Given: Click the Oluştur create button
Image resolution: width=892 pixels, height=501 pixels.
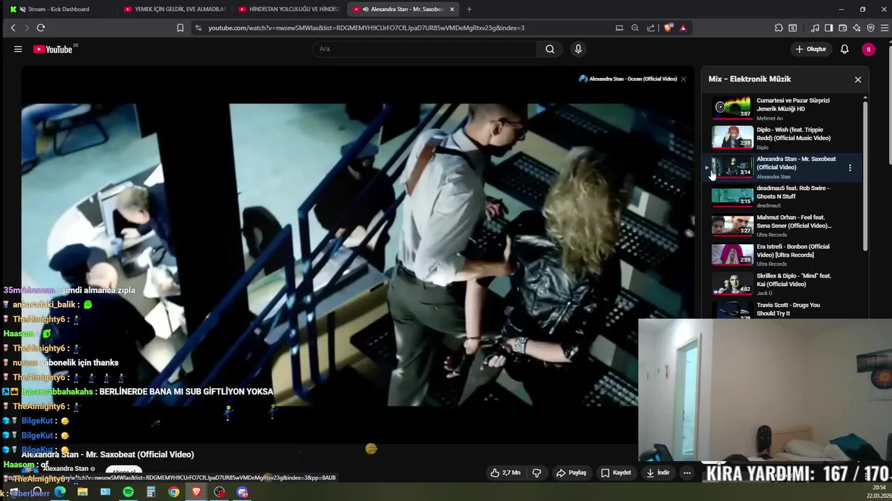Looking at the screenshot, I should click(811, 49).
